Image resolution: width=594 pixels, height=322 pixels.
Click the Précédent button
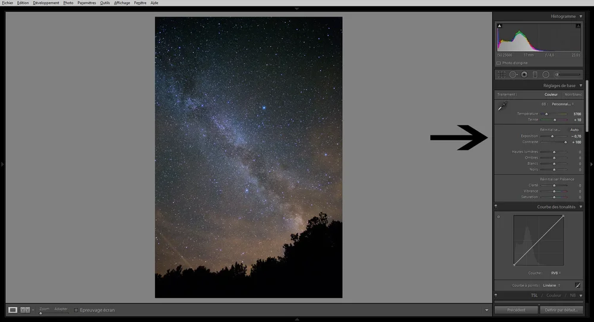coord(516,310)
